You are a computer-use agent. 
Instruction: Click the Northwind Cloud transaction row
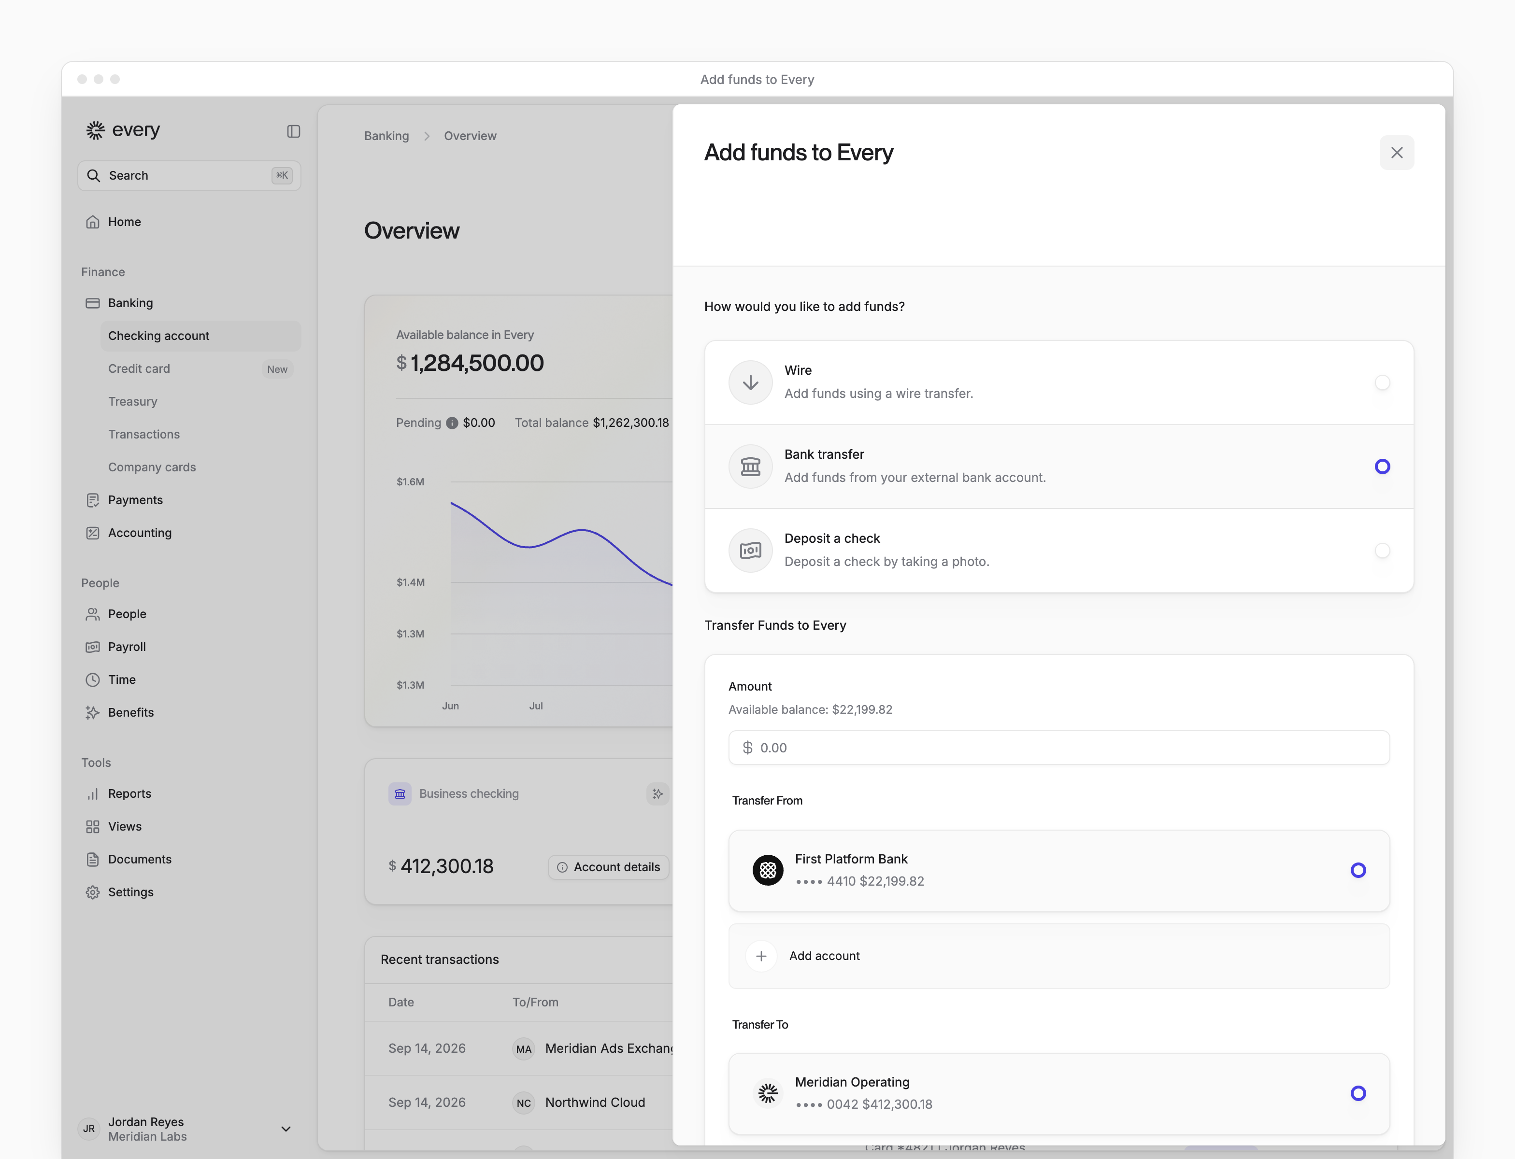click(519, 1102)
